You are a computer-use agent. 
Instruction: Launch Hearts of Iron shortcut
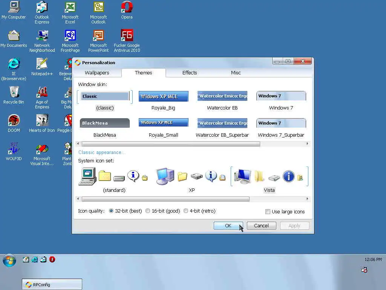point(42,123)
